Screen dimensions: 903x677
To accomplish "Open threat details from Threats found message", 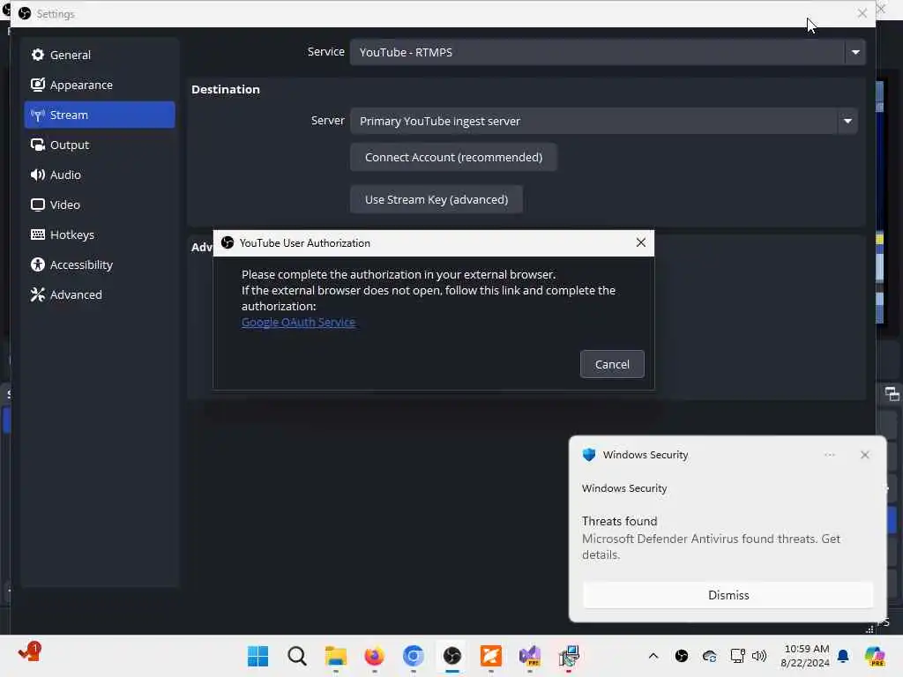I will click(711, 539).
